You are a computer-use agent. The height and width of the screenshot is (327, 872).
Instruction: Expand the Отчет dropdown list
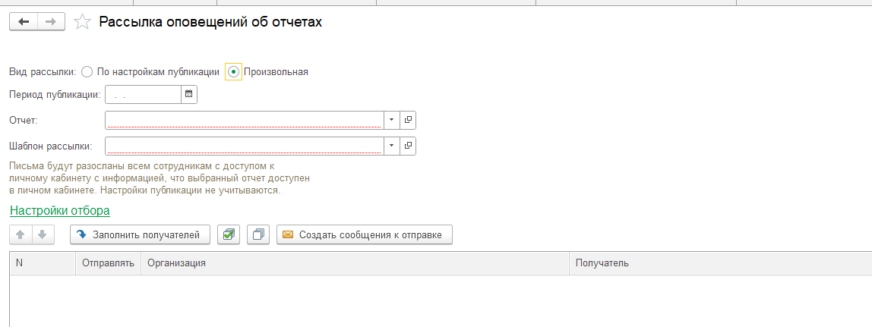[391, 120]
